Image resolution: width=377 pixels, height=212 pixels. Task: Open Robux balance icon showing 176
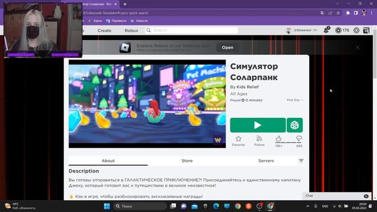click(338, 30)
